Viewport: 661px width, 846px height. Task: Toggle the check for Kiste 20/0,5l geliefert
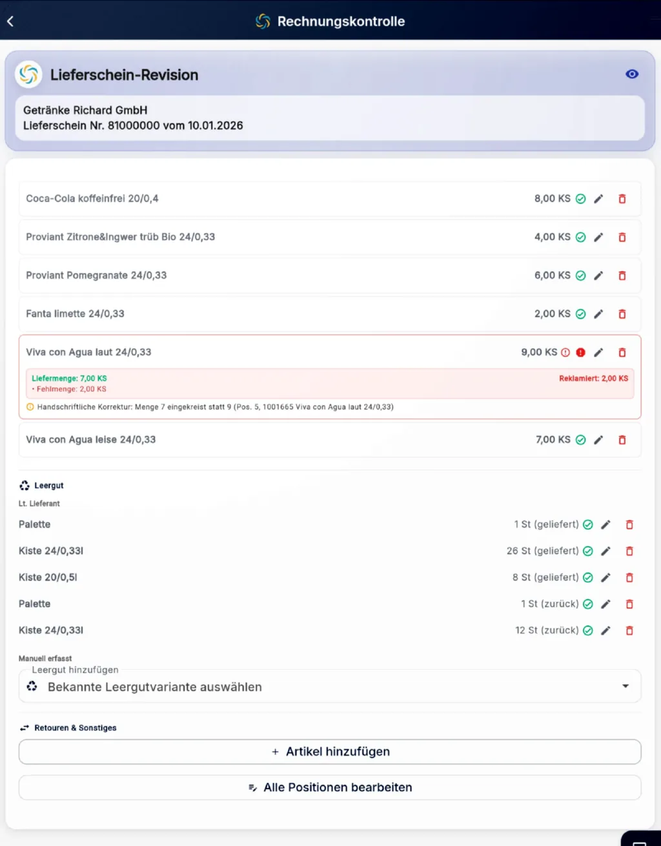(587, 577)
